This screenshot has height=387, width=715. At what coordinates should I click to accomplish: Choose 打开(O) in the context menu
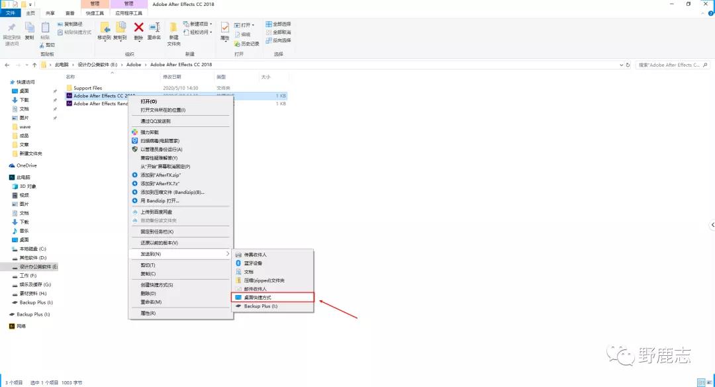click(x=149, y=101)
